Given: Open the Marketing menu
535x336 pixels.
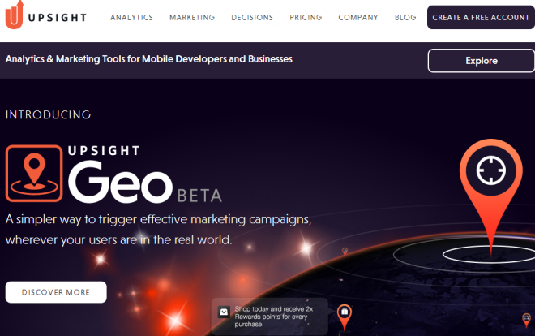Looking at the screenshot, I should click(x=192, y=17).
